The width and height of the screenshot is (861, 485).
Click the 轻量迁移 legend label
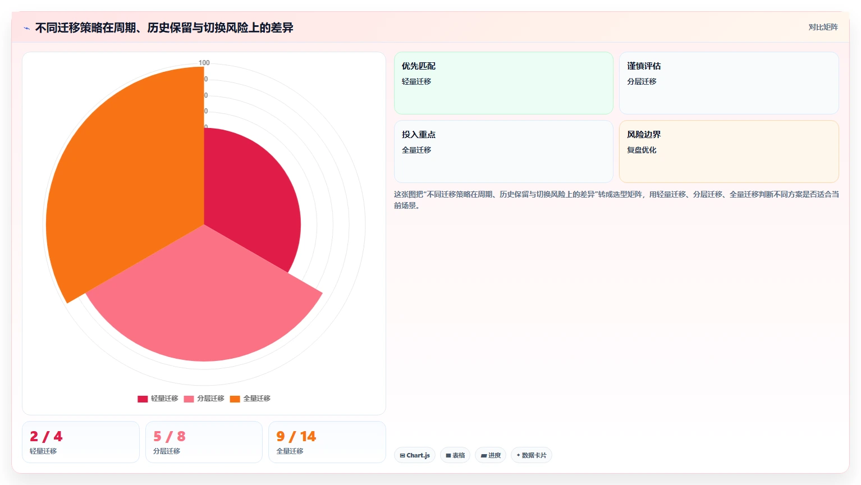164,399
